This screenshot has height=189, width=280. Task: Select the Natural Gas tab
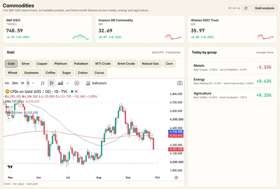[x=150, y=64]
